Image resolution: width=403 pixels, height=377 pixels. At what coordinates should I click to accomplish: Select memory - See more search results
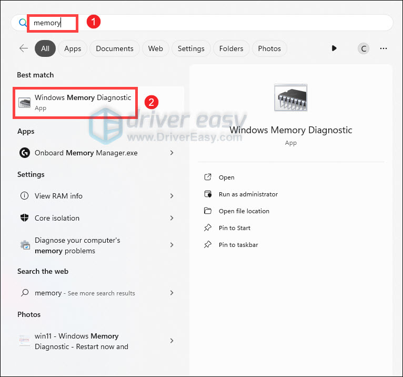(98, 293)
